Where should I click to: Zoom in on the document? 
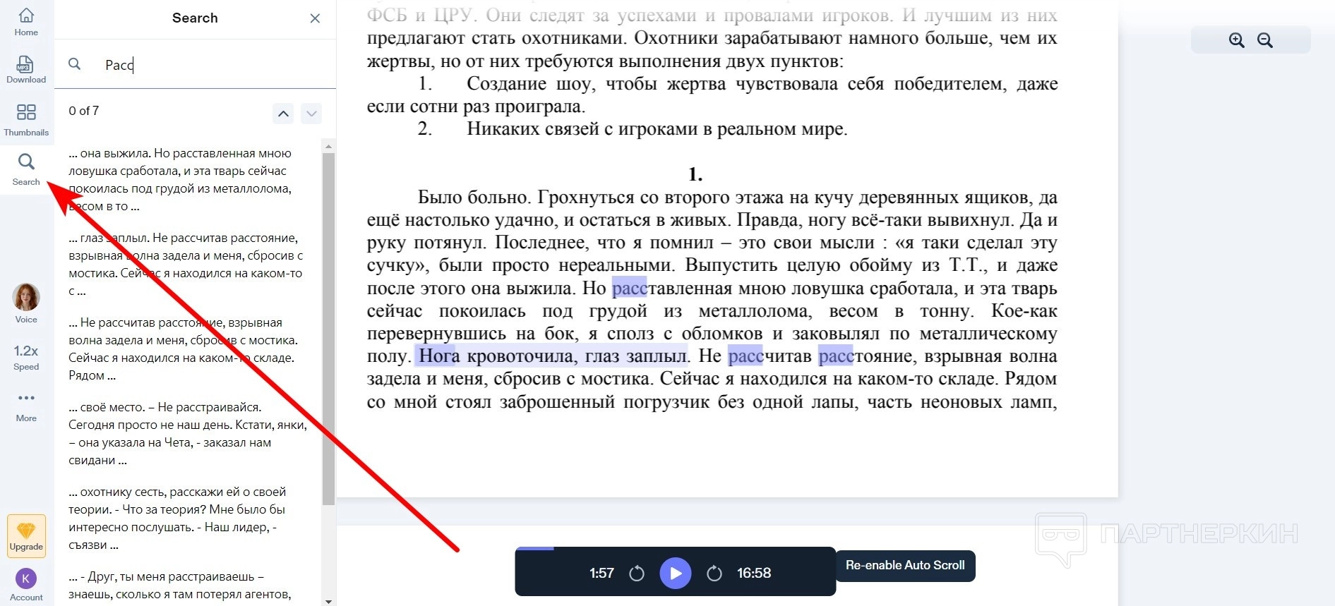pos(1236,40)
